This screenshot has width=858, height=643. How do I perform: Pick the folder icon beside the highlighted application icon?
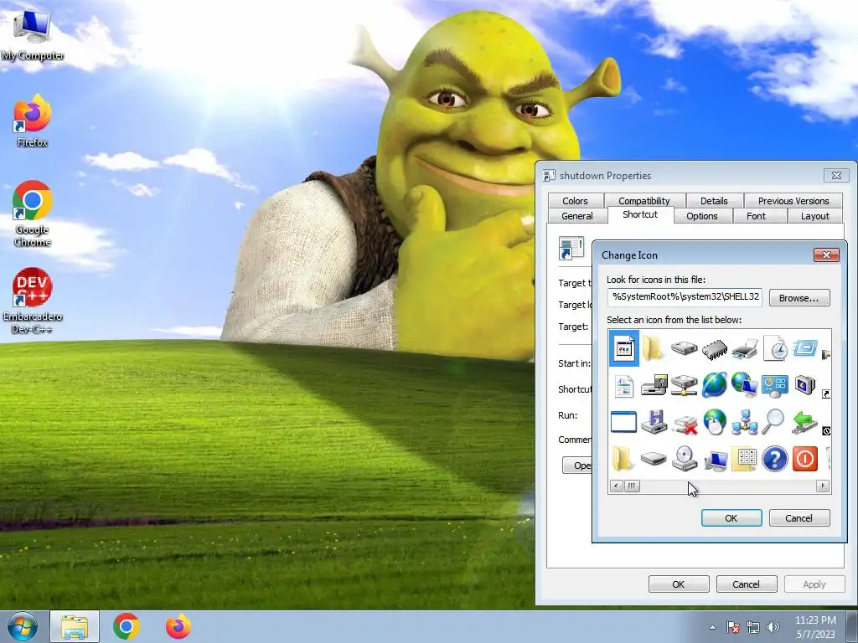tap(654, 348)
